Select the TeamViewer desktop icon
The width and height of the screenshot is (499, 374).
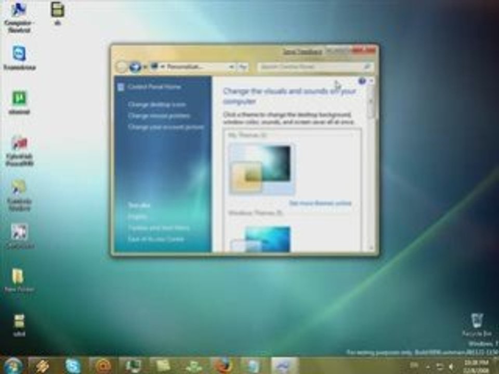[x=19, y=58]
